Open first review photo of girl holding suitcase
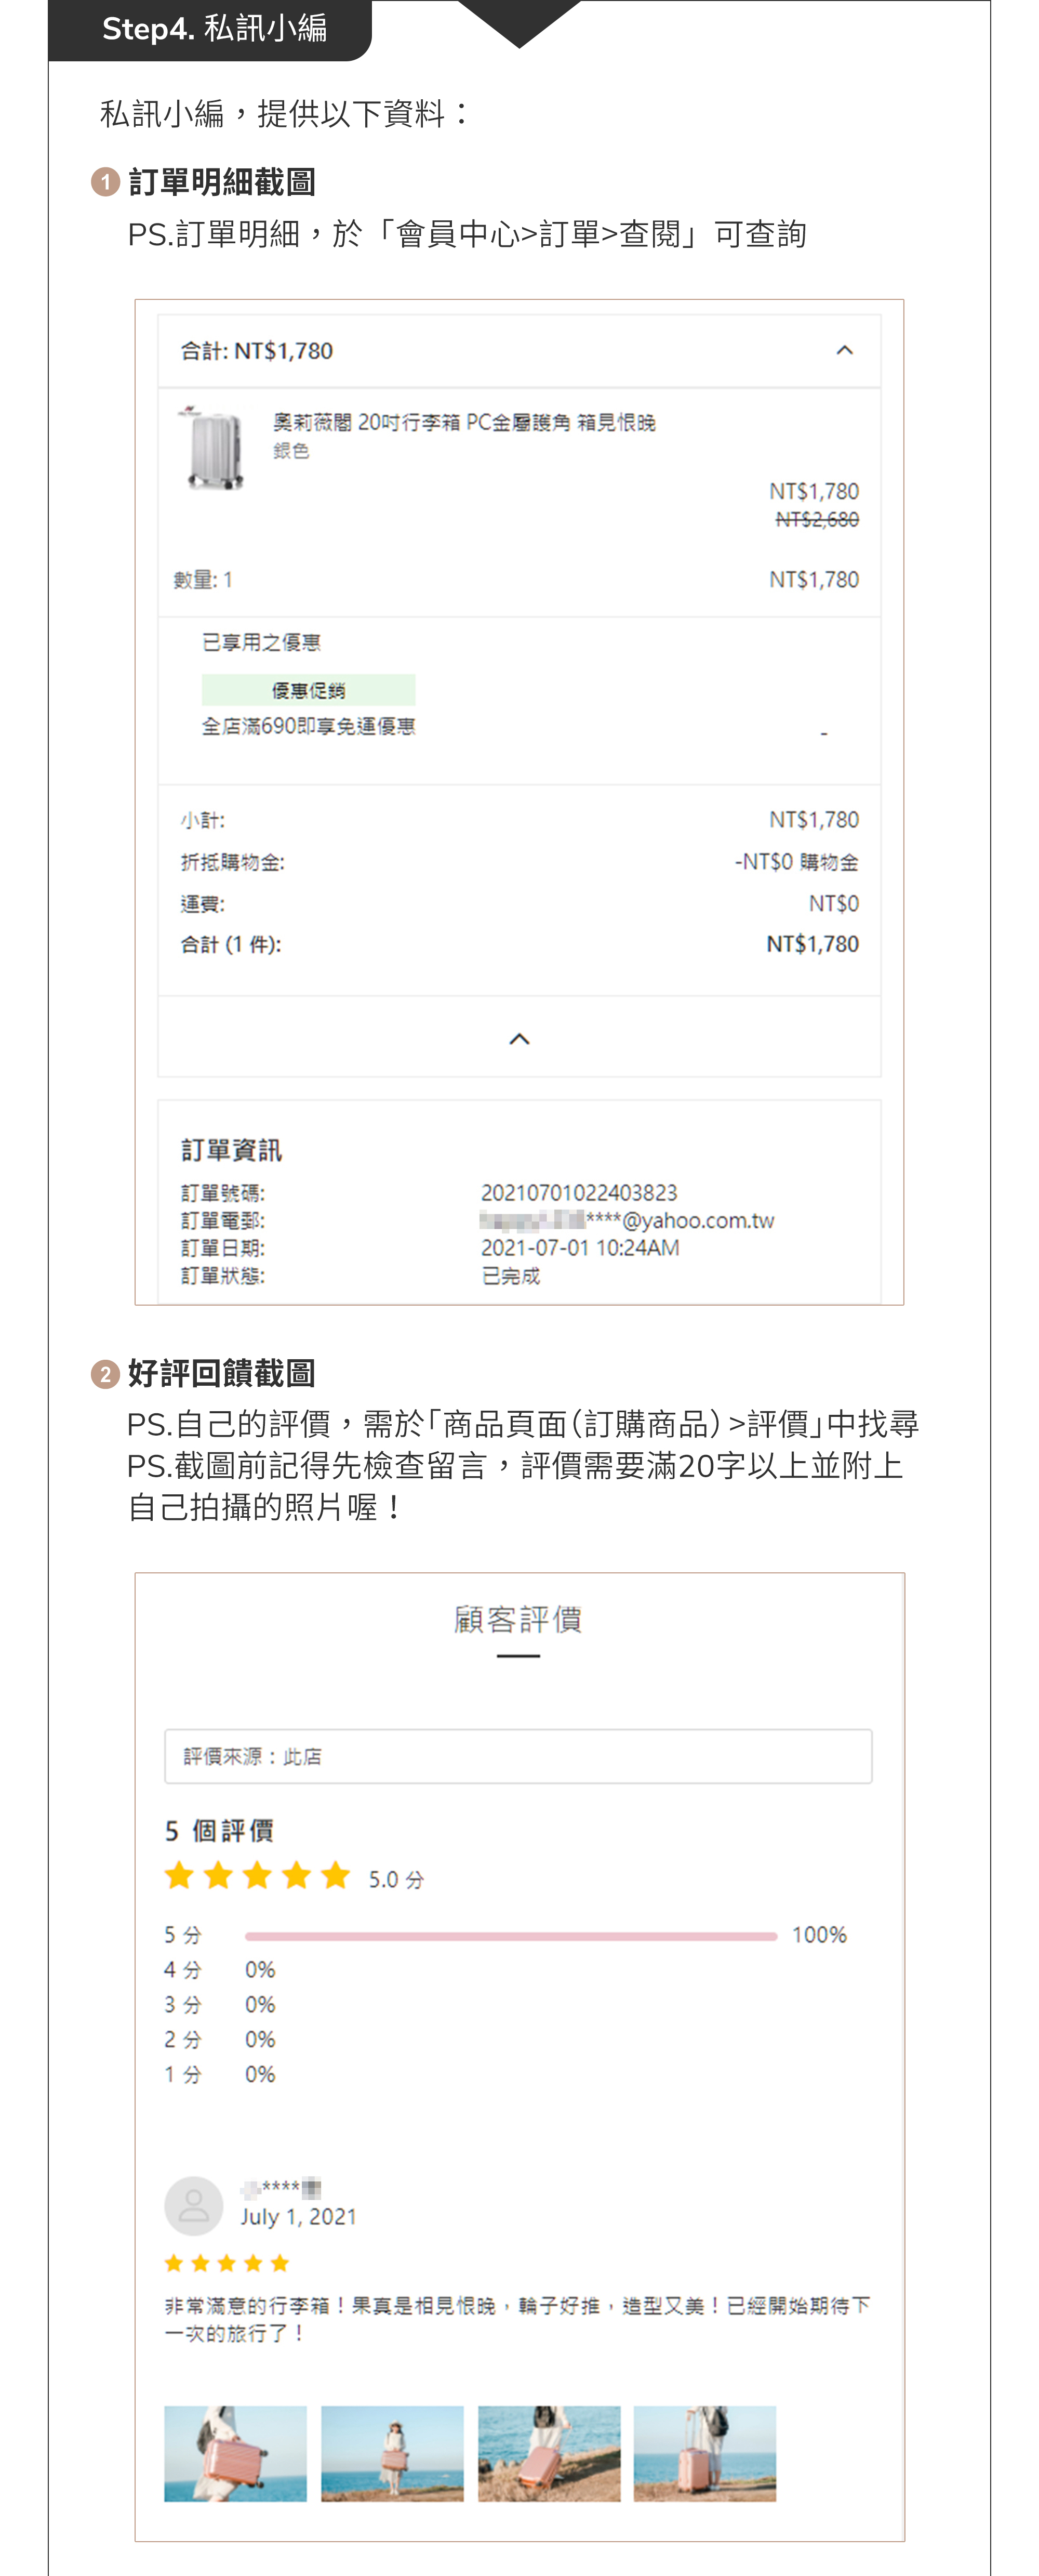 235,2453
